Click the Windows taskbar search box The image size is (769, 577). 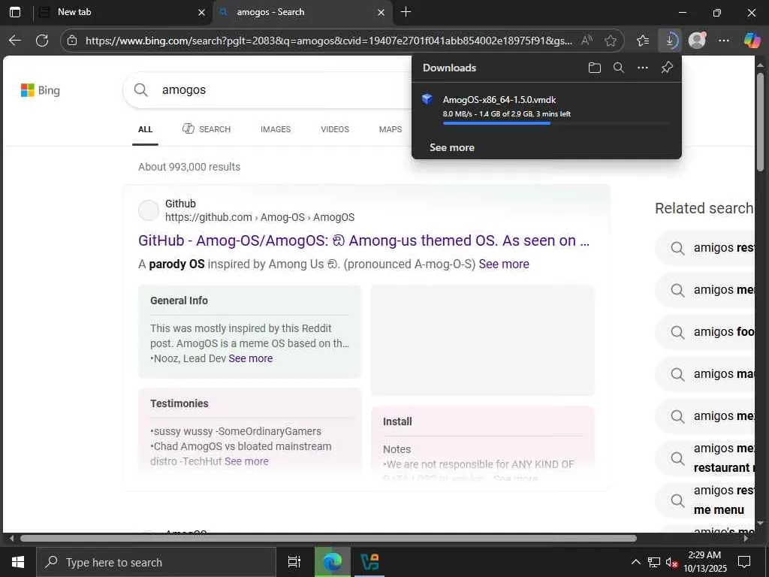(x=156, y=562)
